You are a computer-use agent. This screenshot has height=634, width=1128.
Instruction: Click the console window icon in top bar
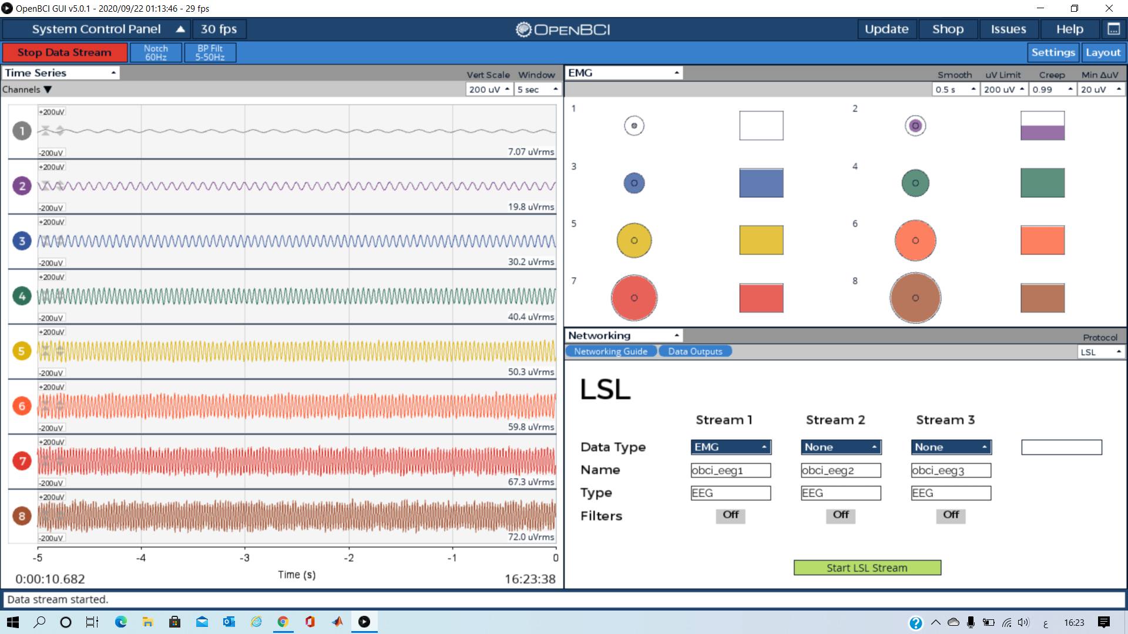pos(1113,29)
